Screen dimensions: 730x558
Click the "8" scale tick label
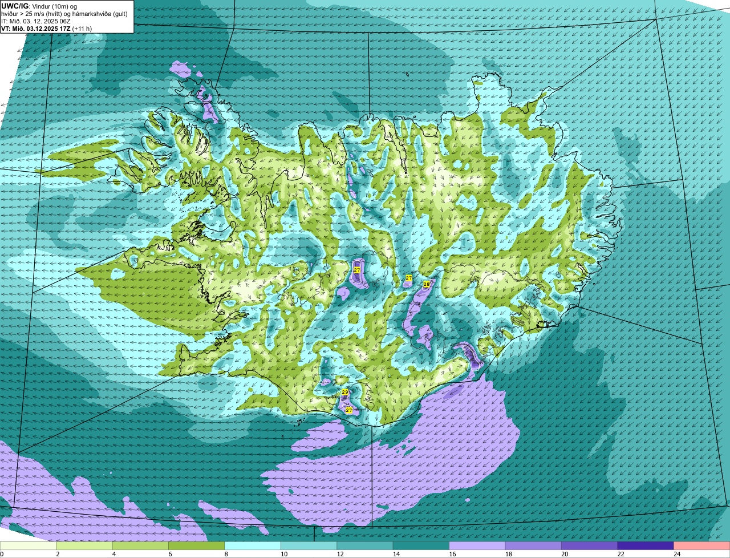(226, 554)
